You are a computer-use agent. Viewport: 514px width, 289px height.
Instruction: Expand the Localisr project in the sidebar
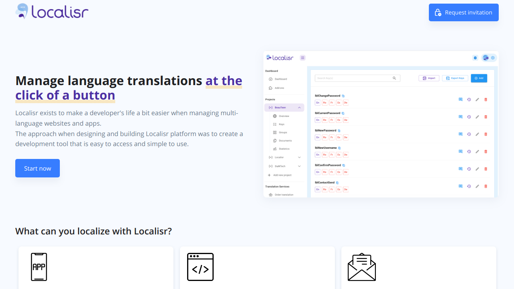(x=299, y=157)
